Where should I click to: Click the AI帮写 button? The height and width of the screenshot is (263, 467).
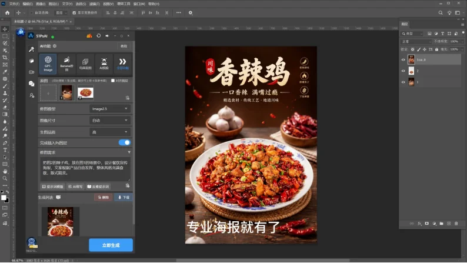click(x=75, y=187)
